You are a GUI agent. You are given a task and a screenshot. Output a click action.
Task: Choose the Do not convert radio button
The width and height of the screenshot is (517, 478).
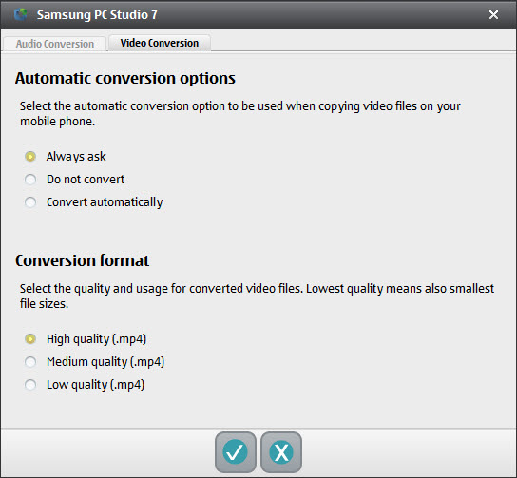coord(30,180)
